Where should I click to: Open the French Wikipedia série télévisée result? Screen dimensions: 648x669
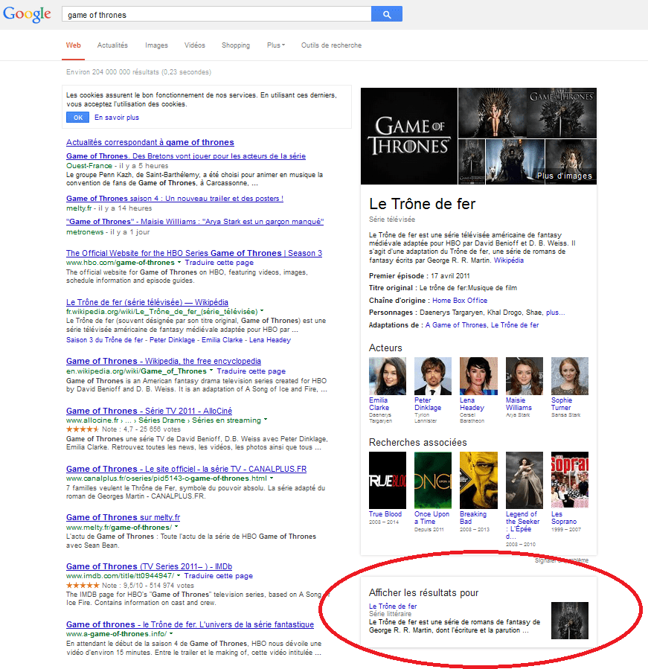tap(147, 302)
